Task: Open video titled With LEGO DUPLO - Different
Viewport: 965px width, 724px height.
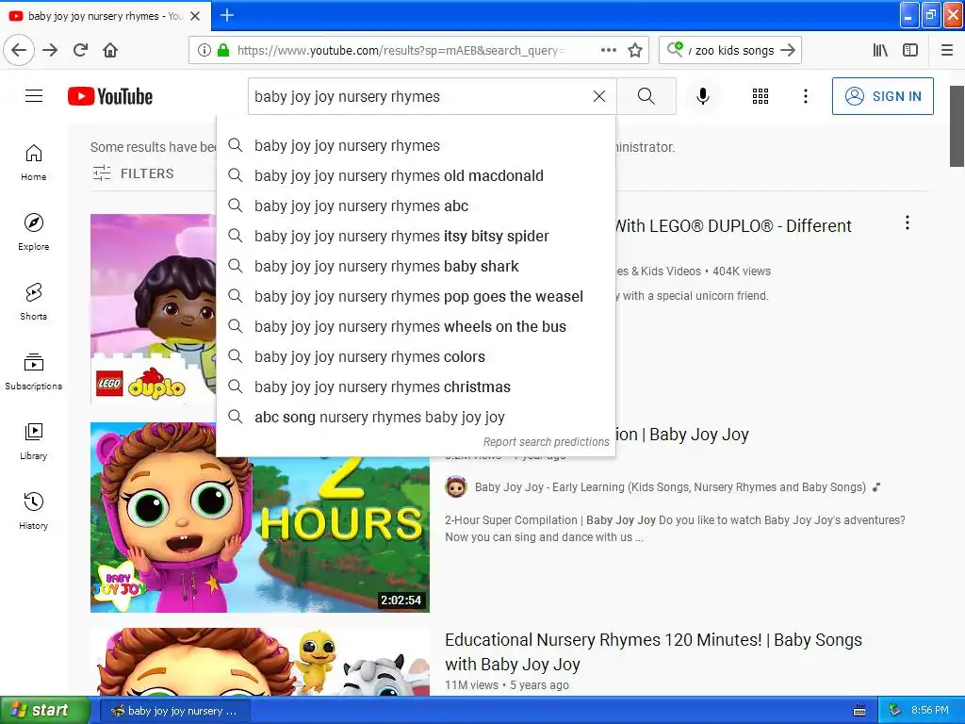Action: tap(733, 226)
